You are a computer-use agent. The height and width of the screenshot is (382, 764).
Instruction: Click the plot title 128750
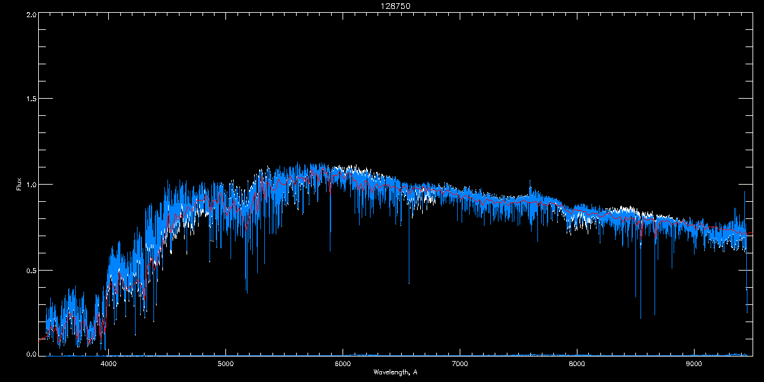(382, 6)
